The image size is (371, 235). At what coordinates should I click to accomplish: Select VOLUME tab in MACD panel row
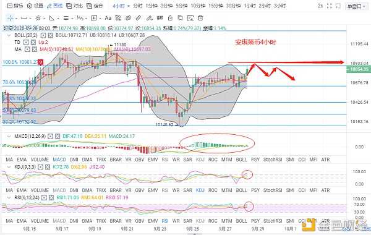click(x=40, y=160)
